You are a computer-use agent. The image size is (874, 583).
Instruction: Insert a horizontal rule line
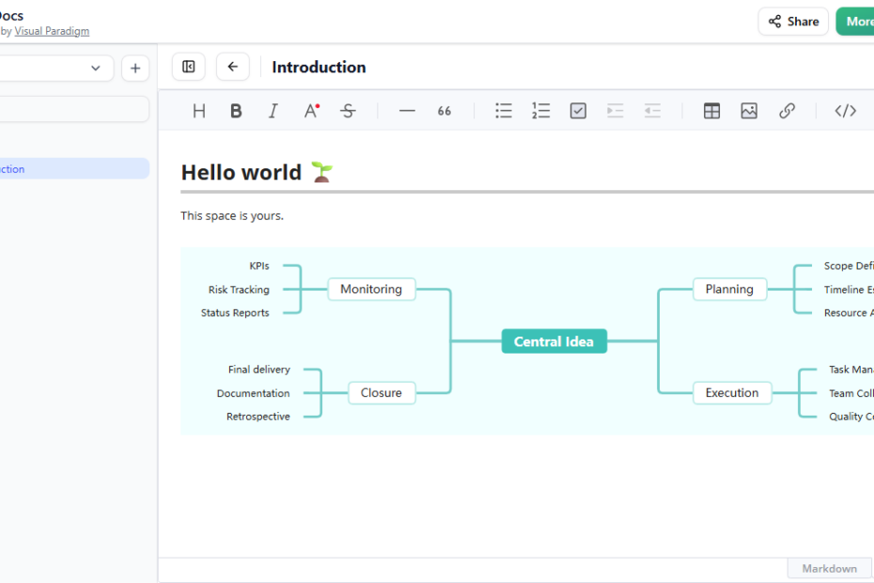pyautogui.click(x=407, y=111)
